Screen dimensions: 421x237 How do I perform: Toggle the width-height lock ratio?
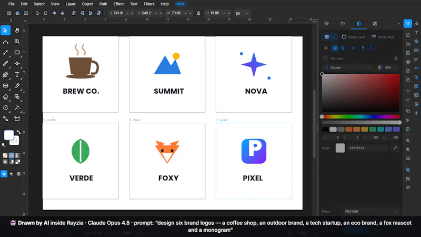click(198, 13)
